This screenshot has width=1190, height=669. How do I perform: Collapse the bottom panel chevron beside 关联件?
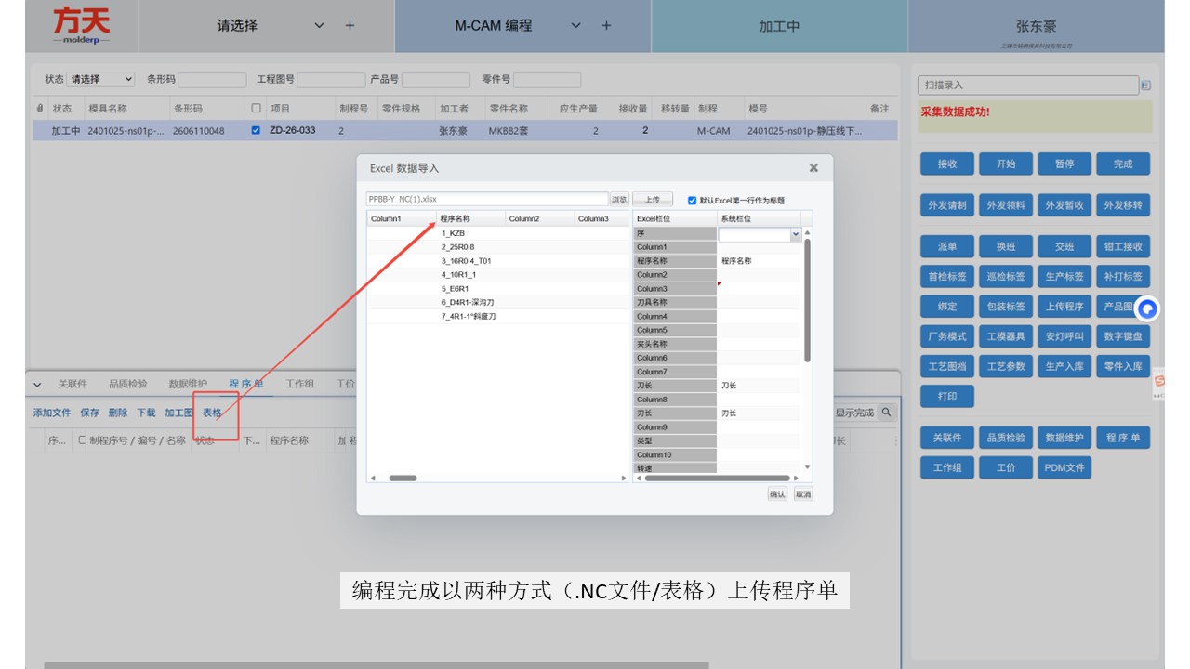click(38, 384)
